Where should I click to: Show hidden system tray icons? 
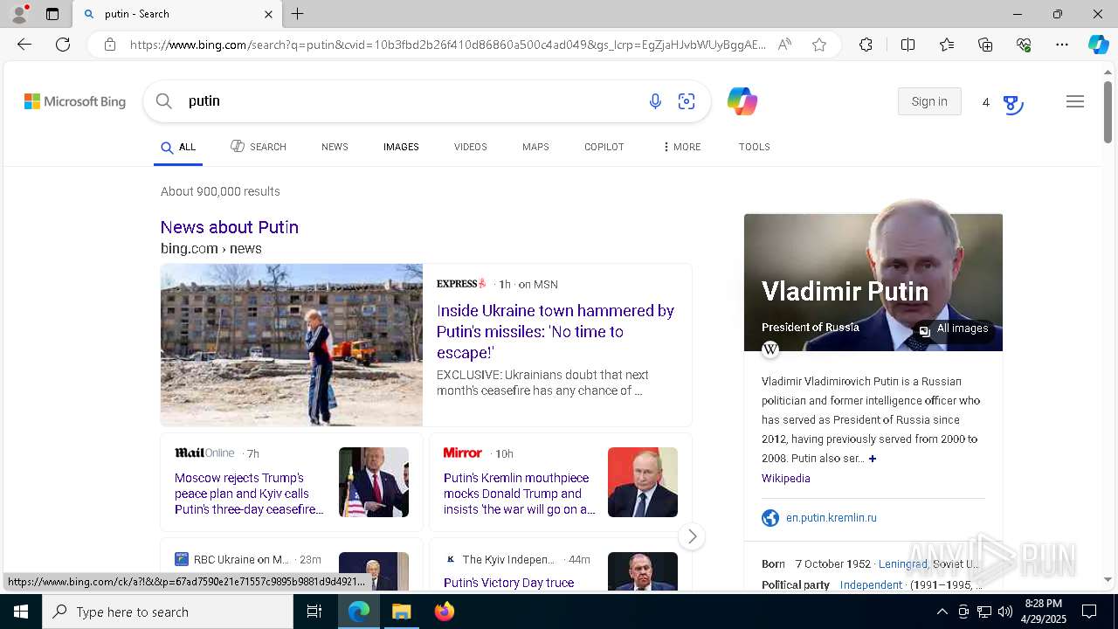(942, 612)
